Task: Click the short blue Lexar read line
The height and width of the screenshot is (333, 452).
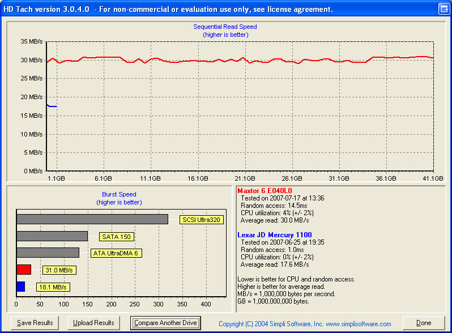Action: click(52, 106)
